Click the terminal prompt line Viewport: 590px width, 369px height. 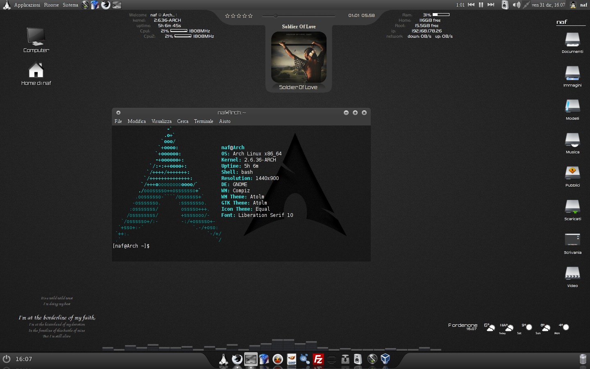(x=131, y=246)
